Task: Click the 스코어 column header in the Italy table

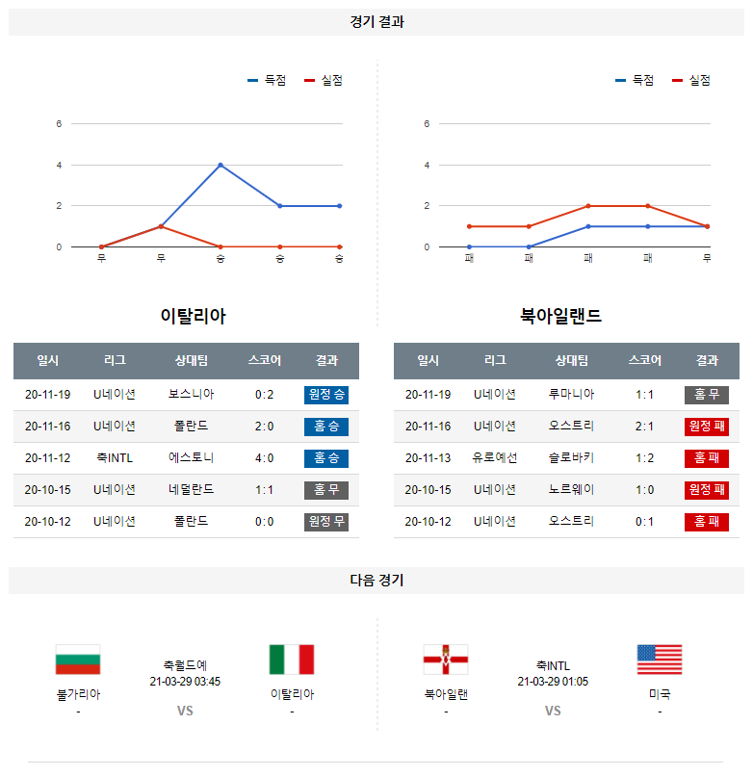Action: click(265, 361)
